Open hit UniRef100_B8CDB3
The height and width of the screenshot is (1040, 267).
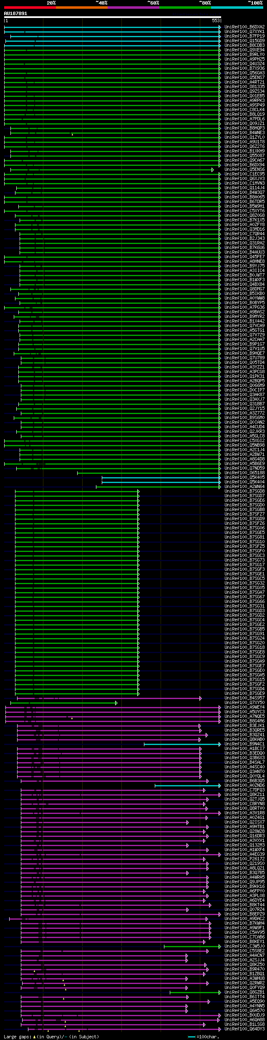coord(244,45)
